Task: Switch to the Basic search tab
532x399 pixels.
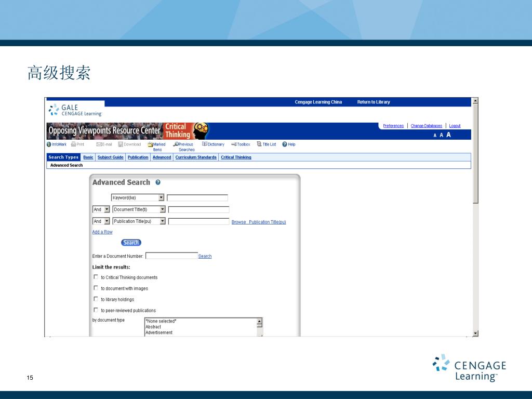Action: [x=88, y=157]
